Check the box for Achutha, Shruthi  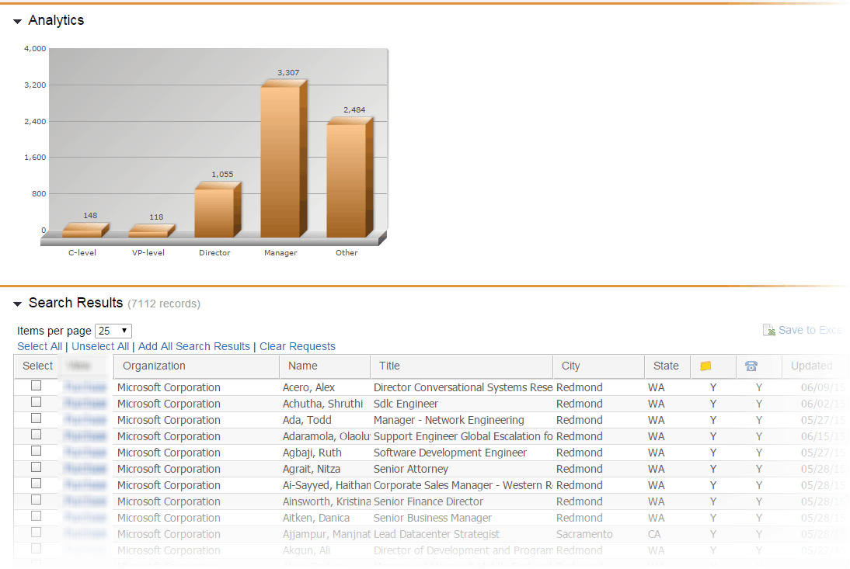37,401
